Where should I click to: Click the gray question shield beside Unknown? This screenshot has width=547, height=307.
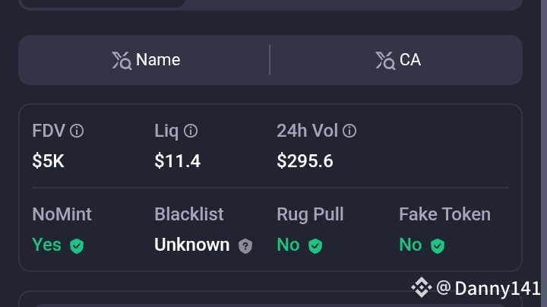pyautogui.click(x=245, y=245)
